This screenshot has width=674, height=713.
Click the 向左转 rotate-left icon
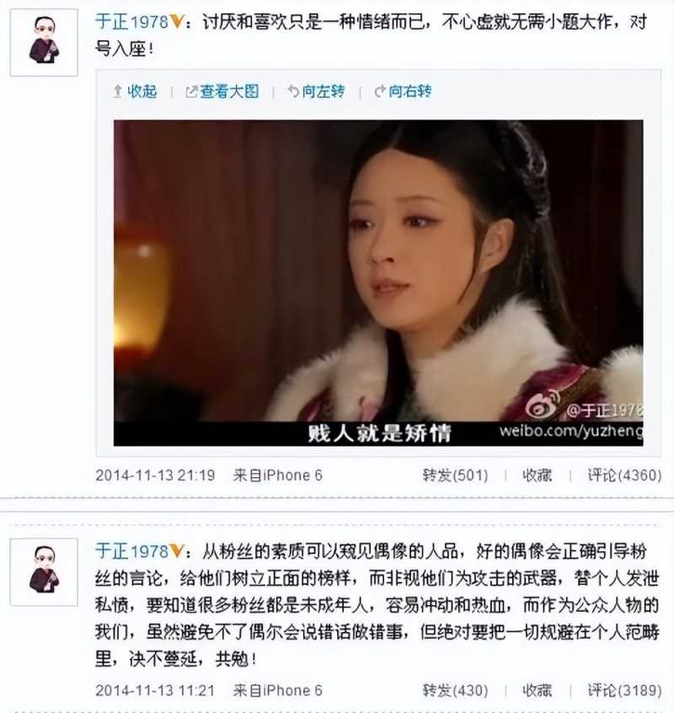tap(293, 91)
